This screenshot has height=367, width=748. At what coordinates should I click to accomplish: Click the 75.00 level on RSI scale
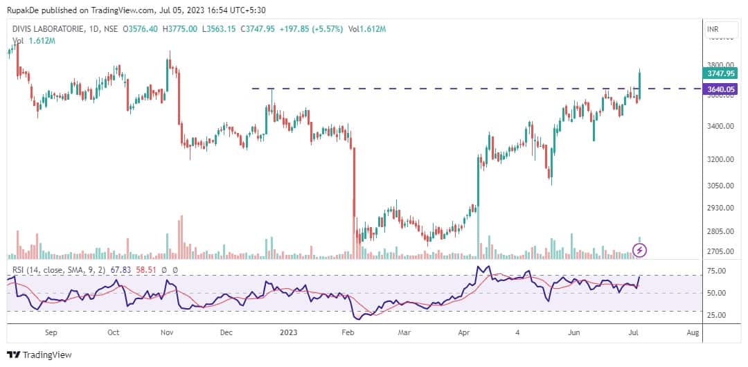[x=715, y=271]
